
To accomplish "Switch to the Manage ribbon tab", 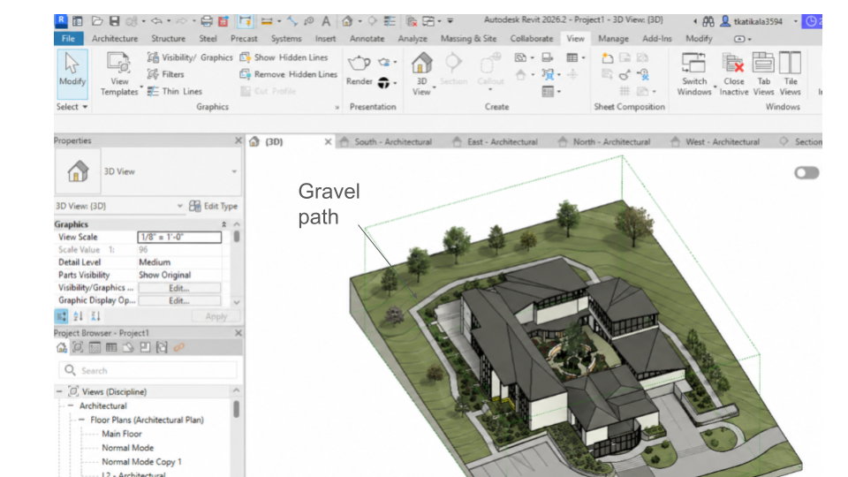I will click(613, 38).
